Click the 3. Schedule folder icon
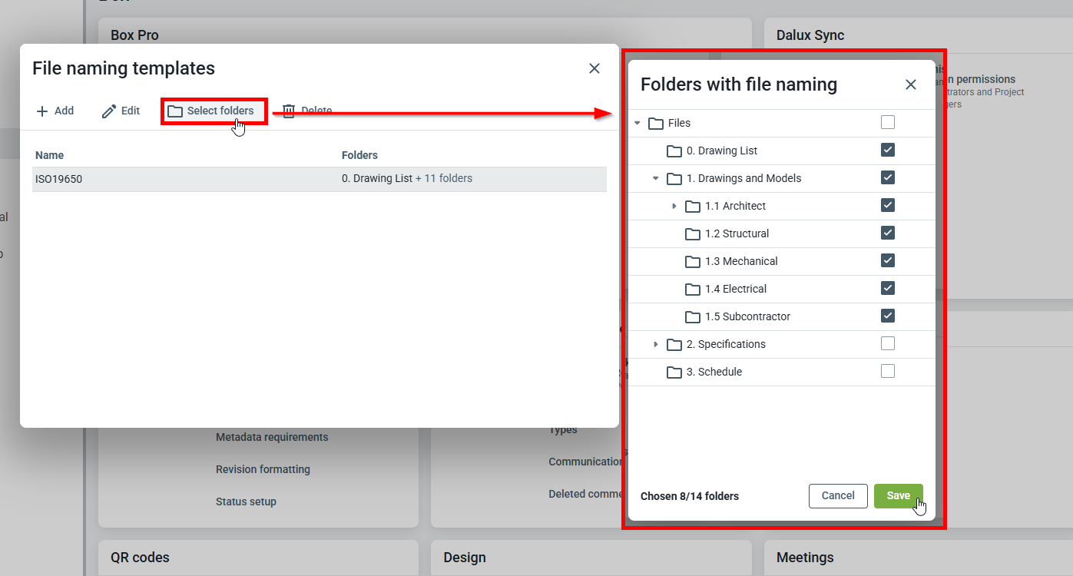 pos(674,372)
